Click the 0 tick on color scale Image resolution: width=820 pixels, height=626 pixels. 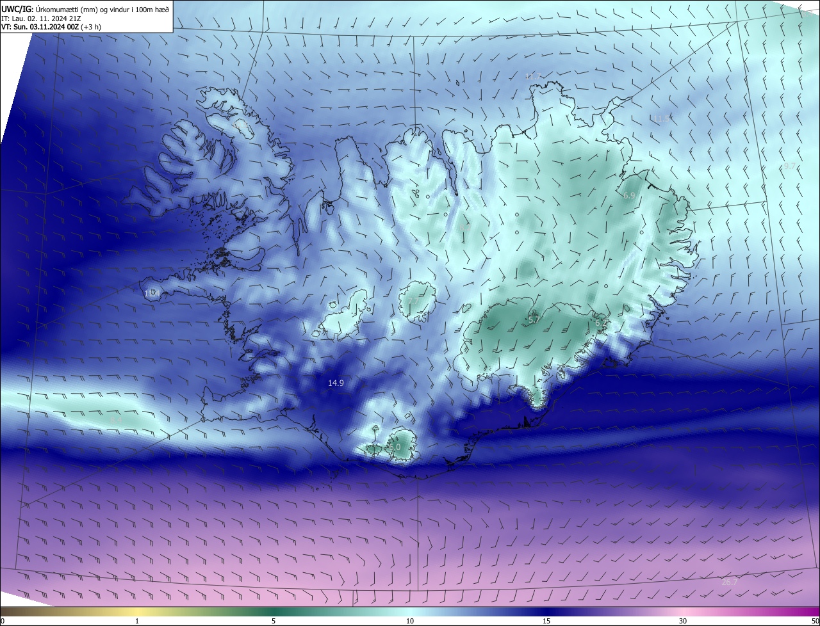coord(3,621)
